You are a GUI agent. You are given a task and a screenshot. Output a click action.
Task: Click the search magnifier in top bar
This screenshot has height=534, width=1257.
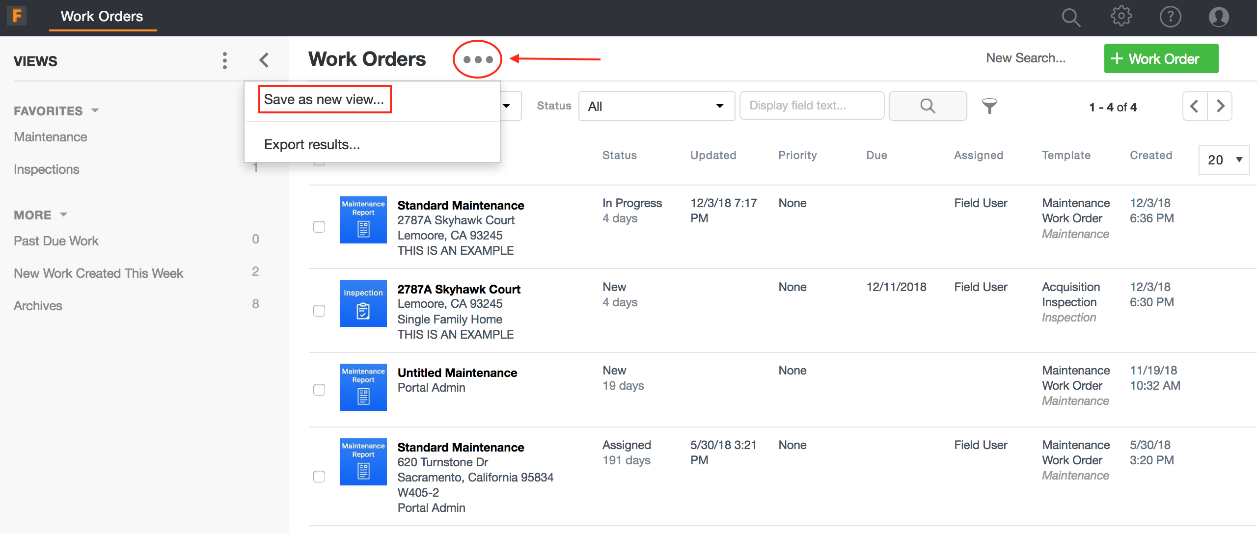pos(1071,18)
